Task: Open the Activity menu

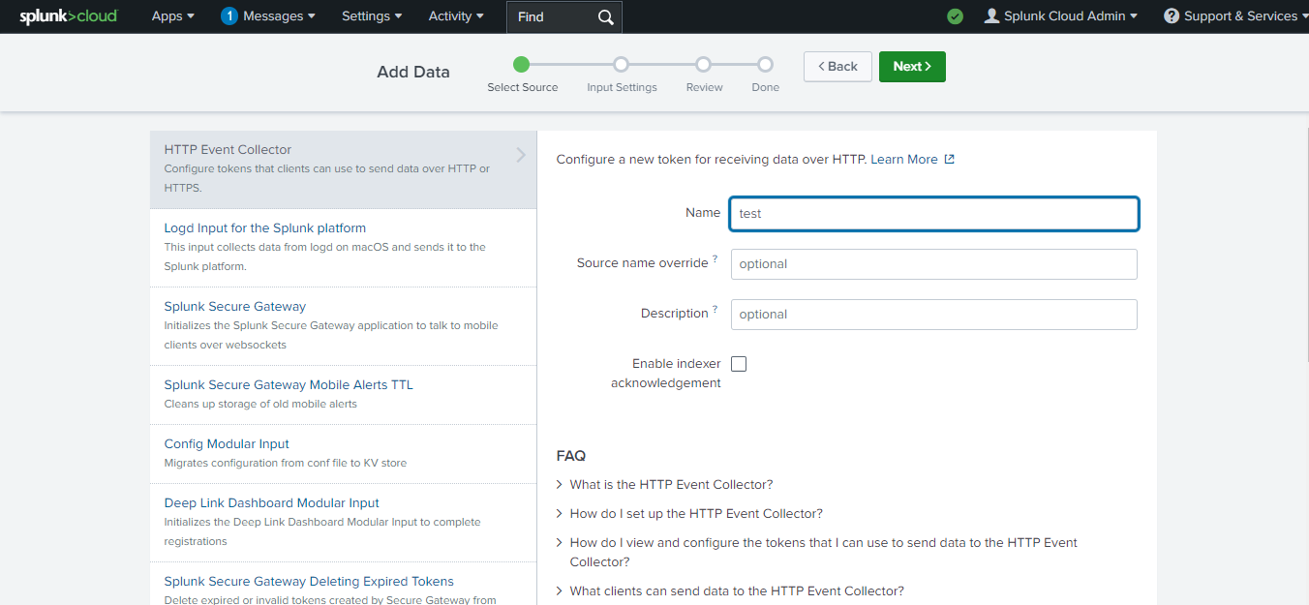Action: coord(455,15)
